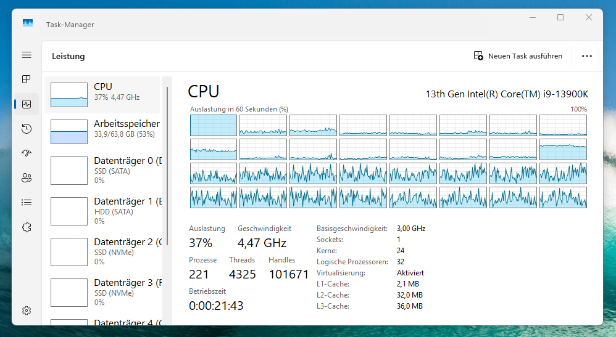Select Arbeitsspeicher in the resource list

pos(102,132)
